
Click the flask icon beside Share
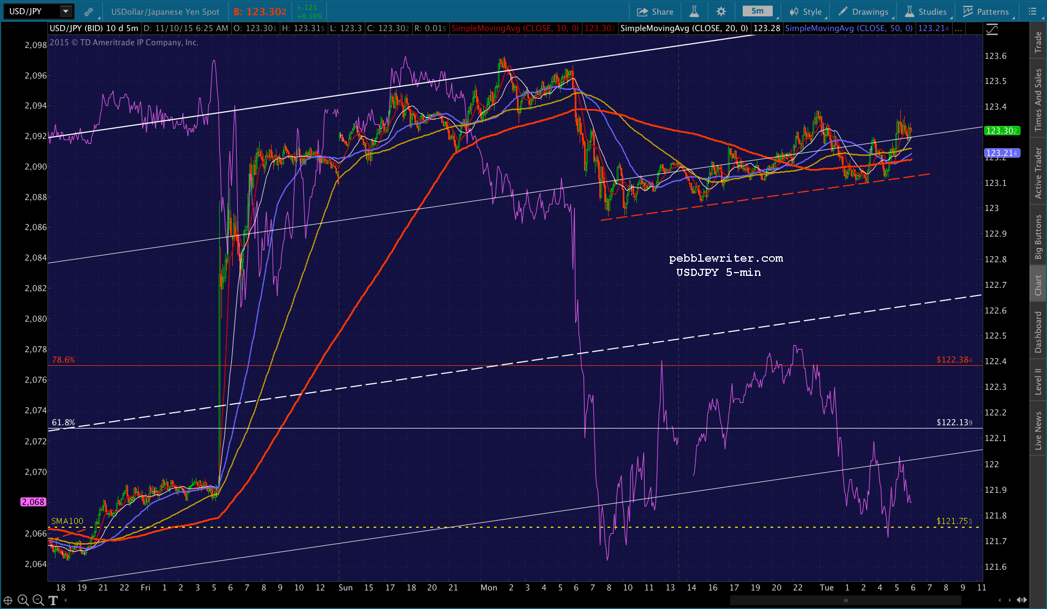(x=694, y=11)
